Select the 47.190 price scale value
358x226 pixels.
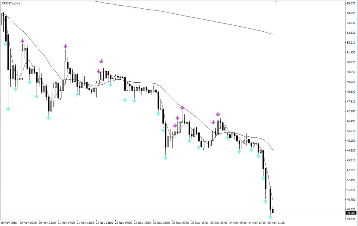click(x=351, y=111)
